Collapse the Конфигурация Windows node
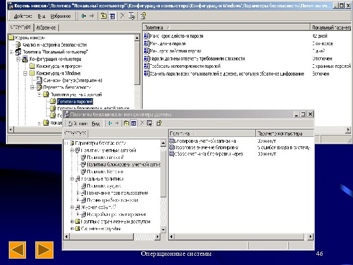 tap(25, 73)
